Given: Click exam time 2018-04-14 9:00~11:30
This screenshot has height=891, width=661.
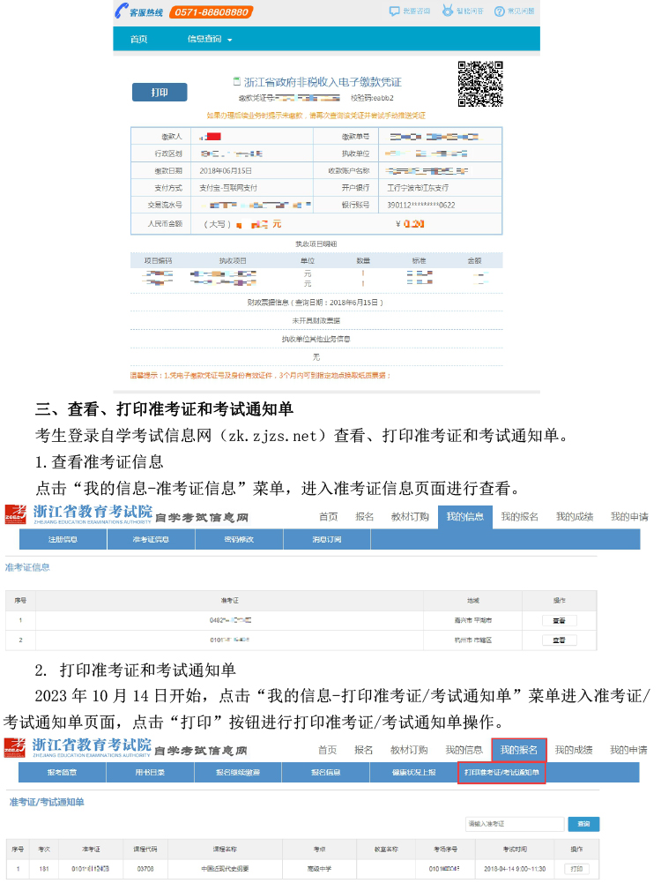Looking at the screenshot, I should [515, 869].
